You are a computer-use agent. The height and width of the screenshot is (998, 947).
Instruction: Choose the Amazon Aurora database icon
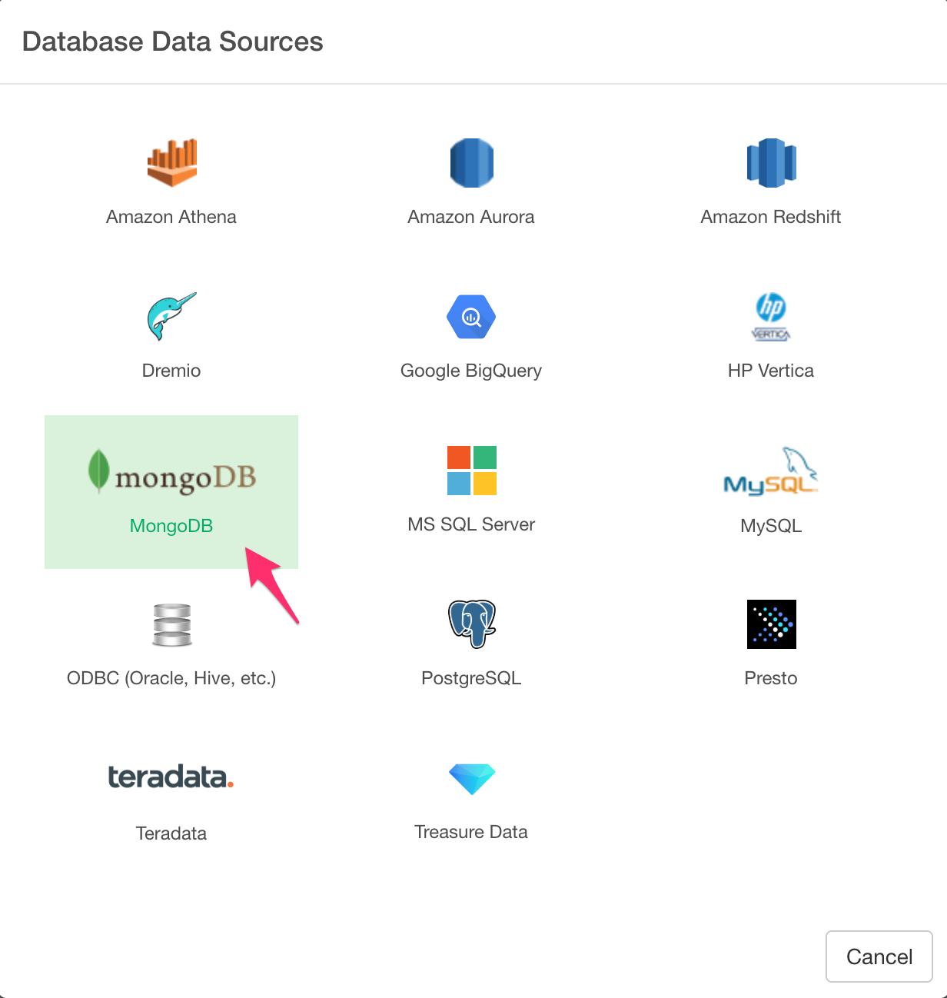tap(471, 163)
